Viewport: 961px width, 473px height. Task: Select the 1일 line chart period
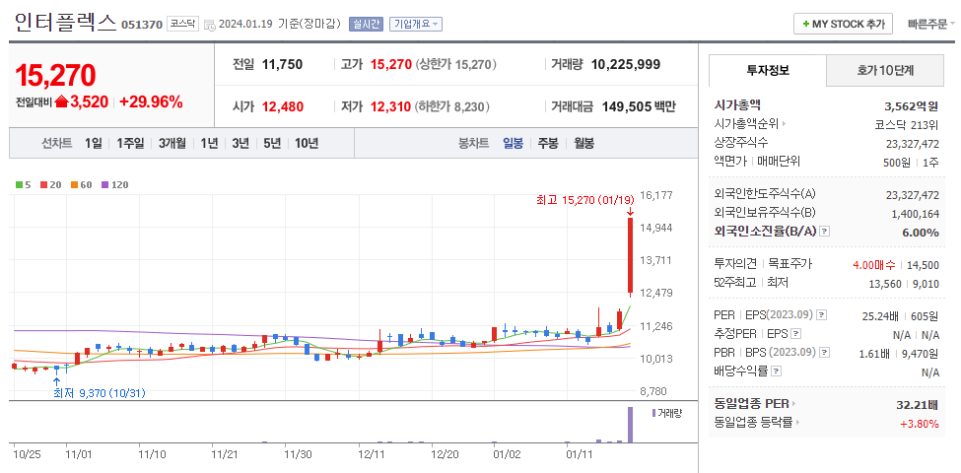click(x=94, y=143)
